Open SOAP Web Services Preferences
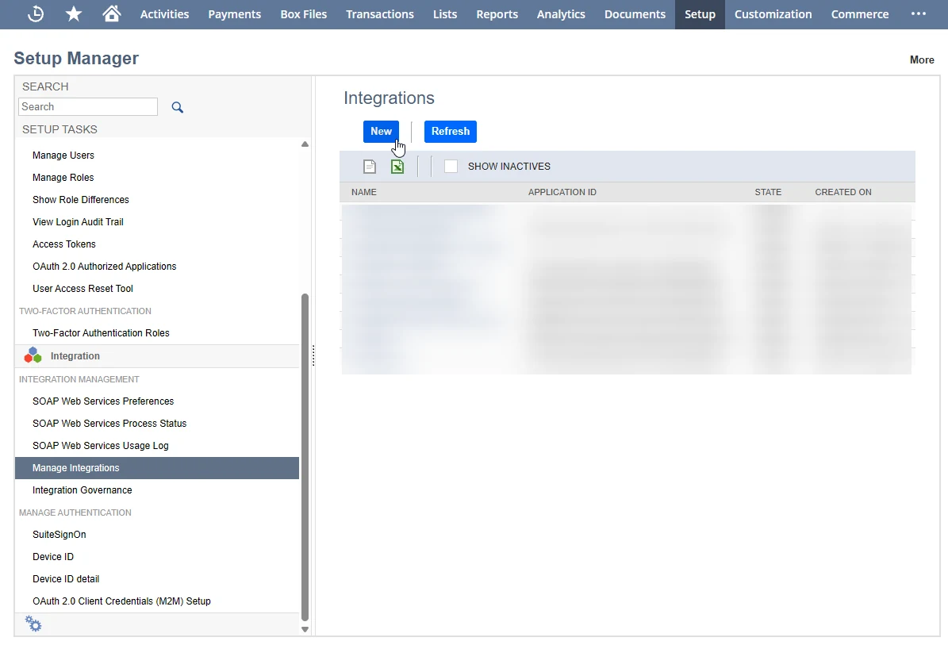The image size is (948, 645). (x=103, y=401)
